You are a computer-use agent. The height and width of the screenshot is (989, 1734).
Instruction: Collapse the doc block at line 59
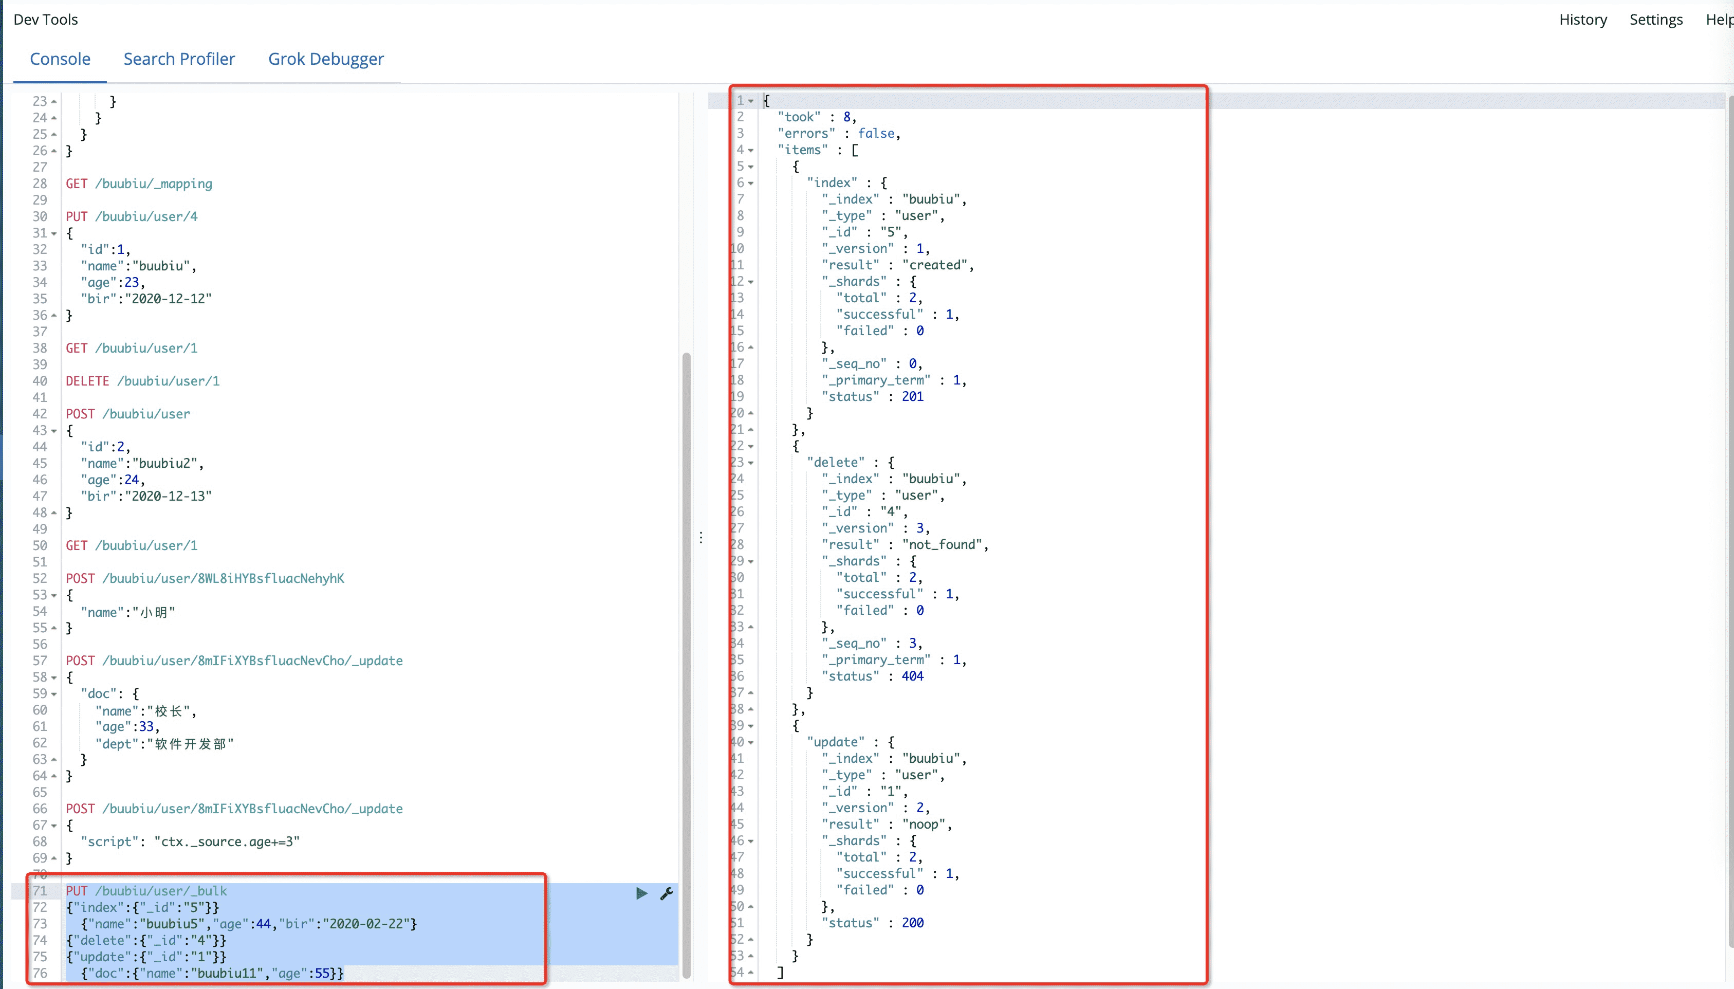click(54, 694)
